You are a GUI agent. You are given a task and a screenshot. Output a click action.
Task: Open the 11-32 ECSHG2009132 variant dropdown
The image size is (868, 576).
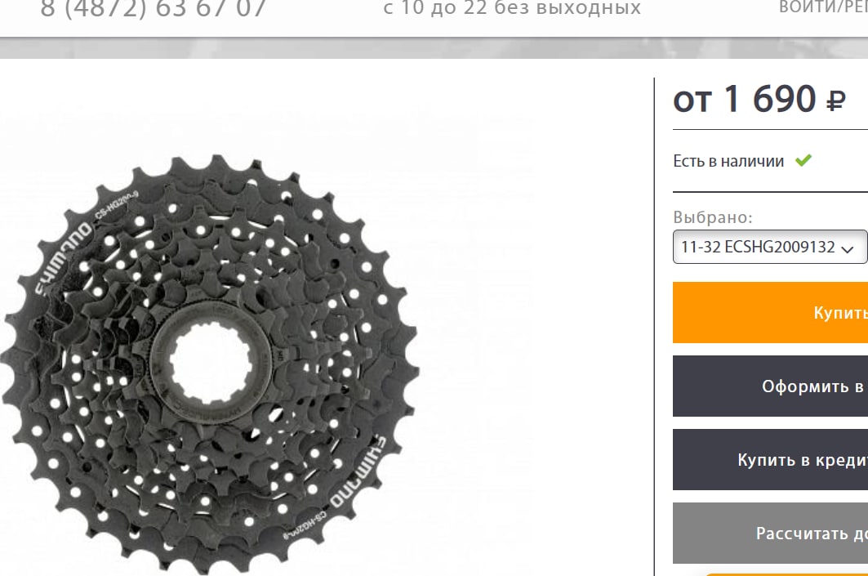[769, 247]
